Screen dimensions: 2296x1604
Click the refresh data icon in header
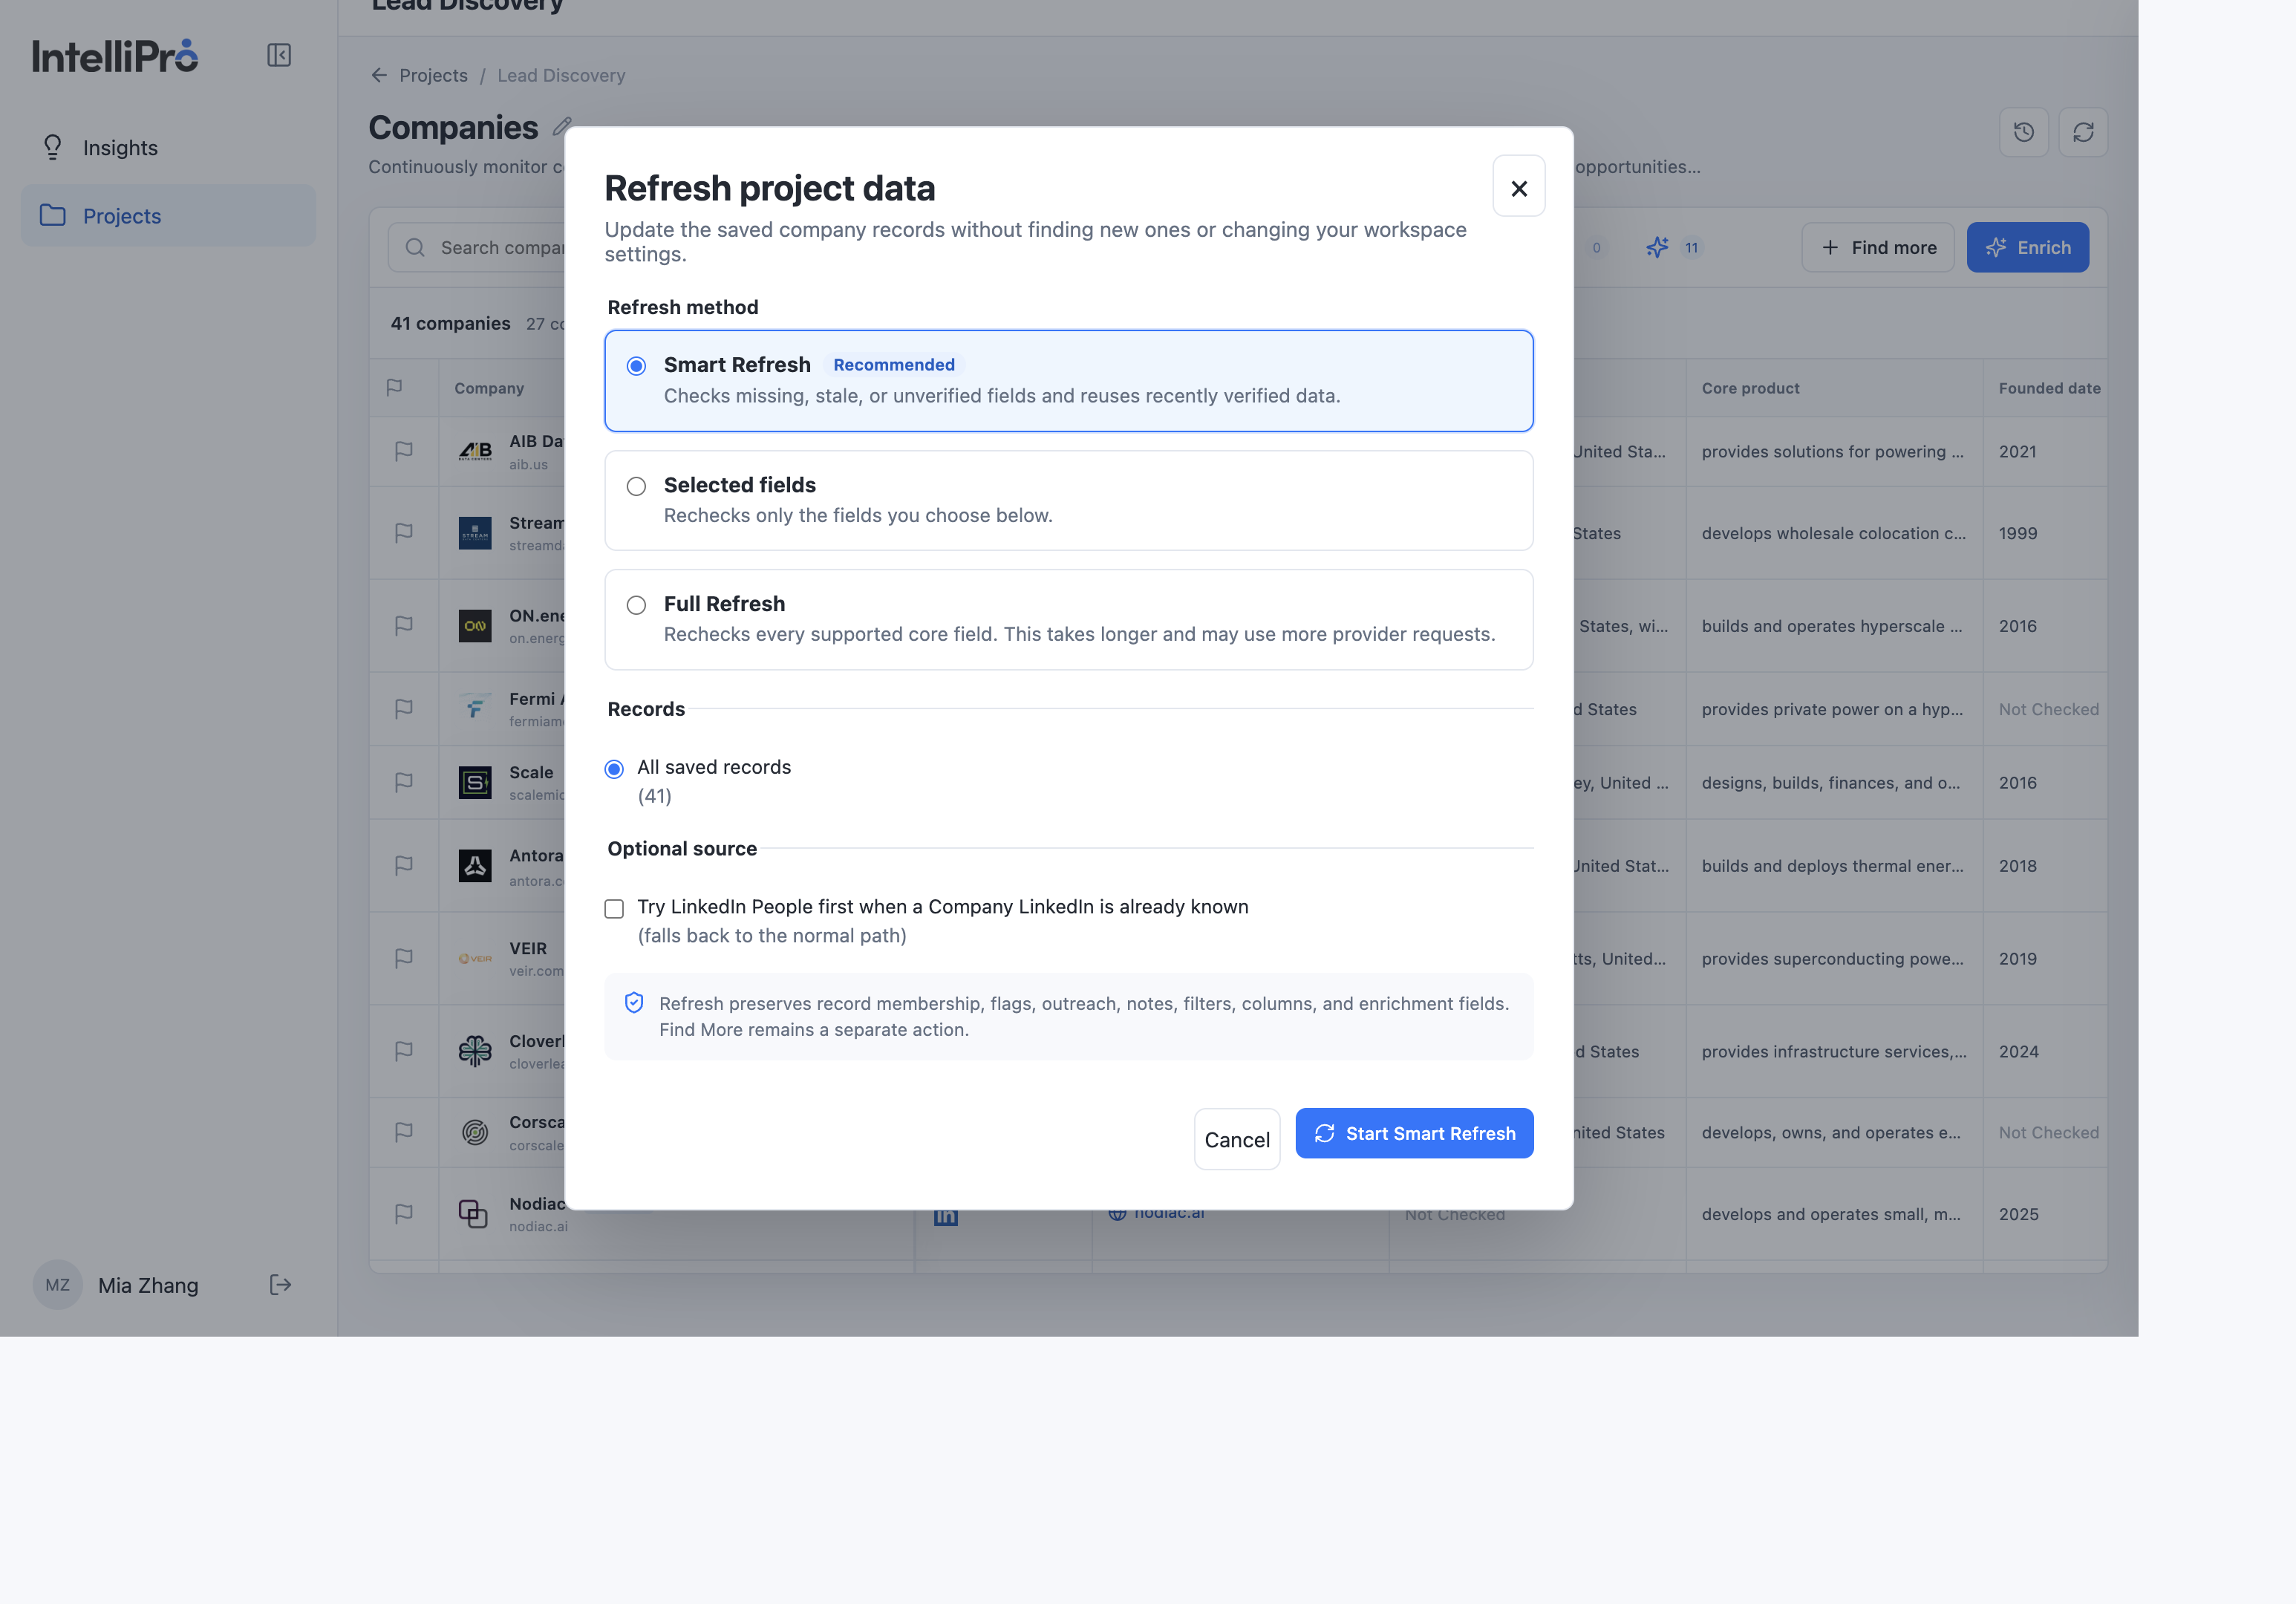(x=2083, y=132)
